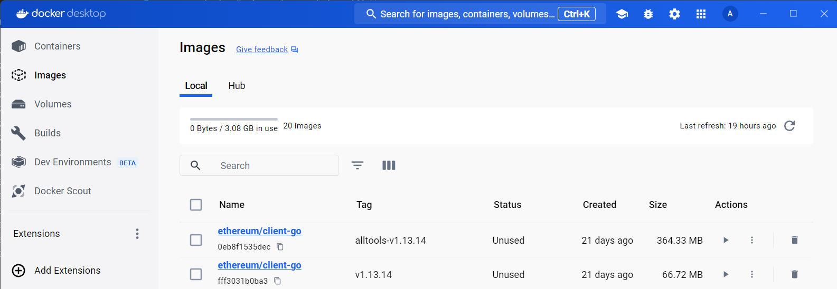Image resolution: width=837 pixels, height=289 pixels.
Task: Sort by Name column header
Action: click(x=232, y=205)
